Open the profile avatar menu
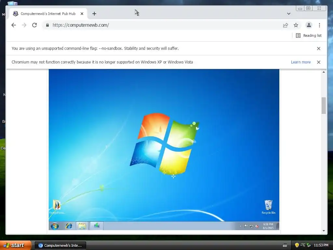 (x=309, y=25)
